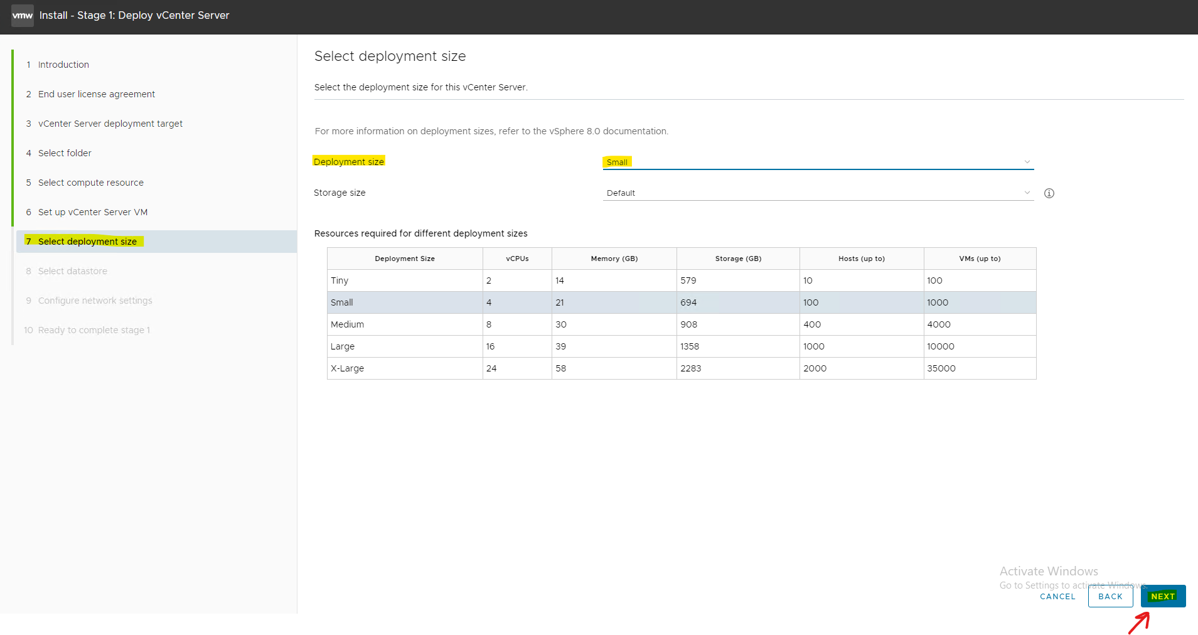Viewport: 1198px width, 635px height.
Task: Click the 4000 VMs value cell
Action: tap(980, 324)
